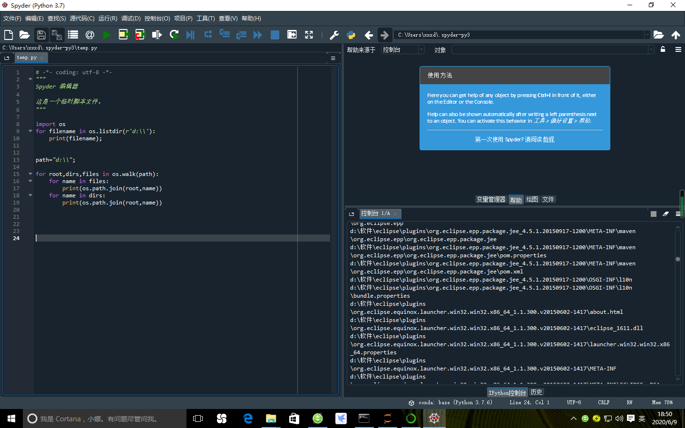Image resolution: width=685 pixels, height=428 pixels.
Task: Create a new file with toolbar icon
Action: [9, 35]
